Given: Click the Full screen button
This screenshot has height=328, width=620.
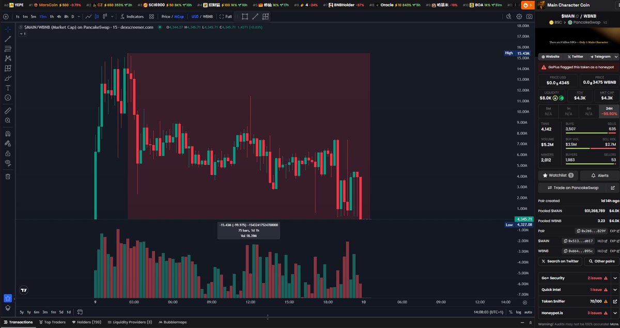Looking at the screenshot, I should pos(225,17).
